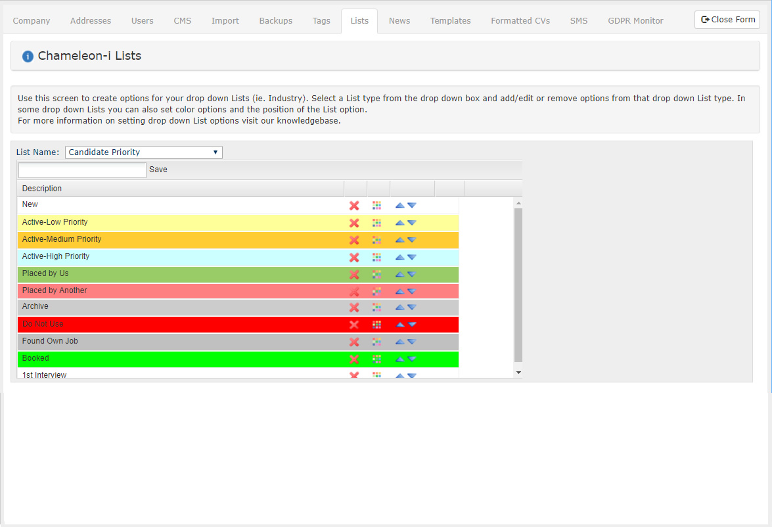Switch to the Templates tab
This screenshot has width=772, height=527.
451,20
